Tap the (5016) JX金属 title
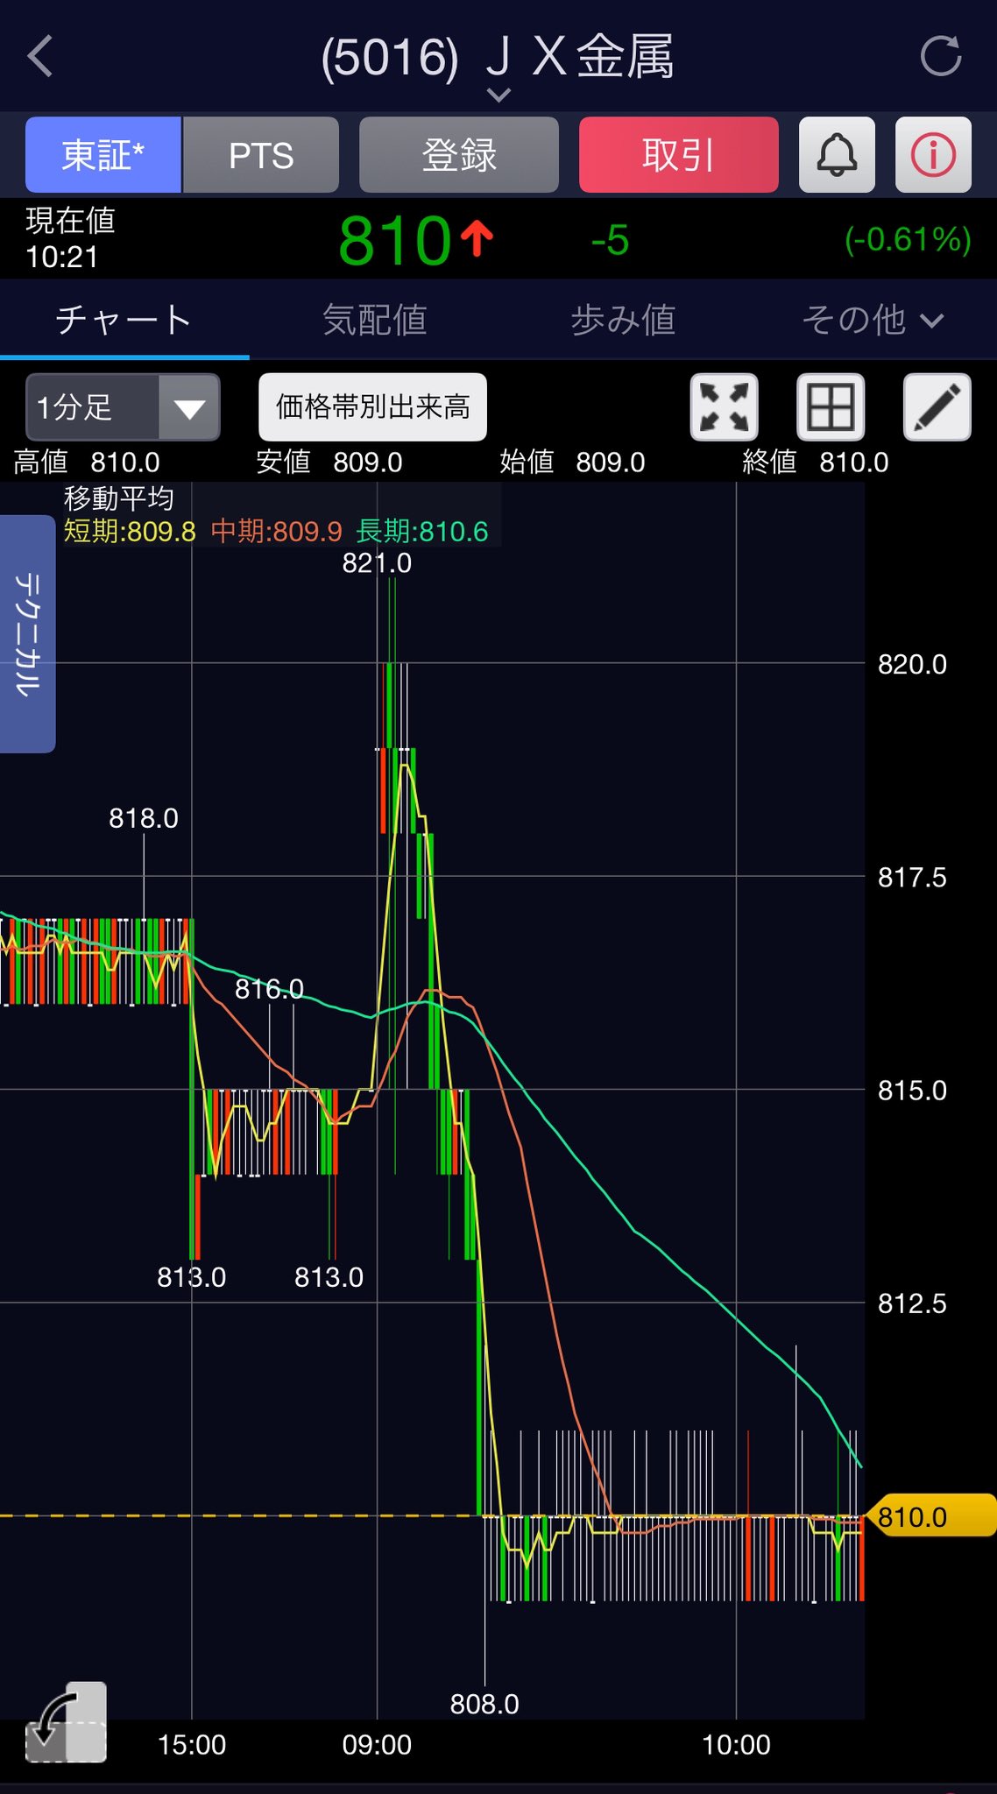 [498, 57]
